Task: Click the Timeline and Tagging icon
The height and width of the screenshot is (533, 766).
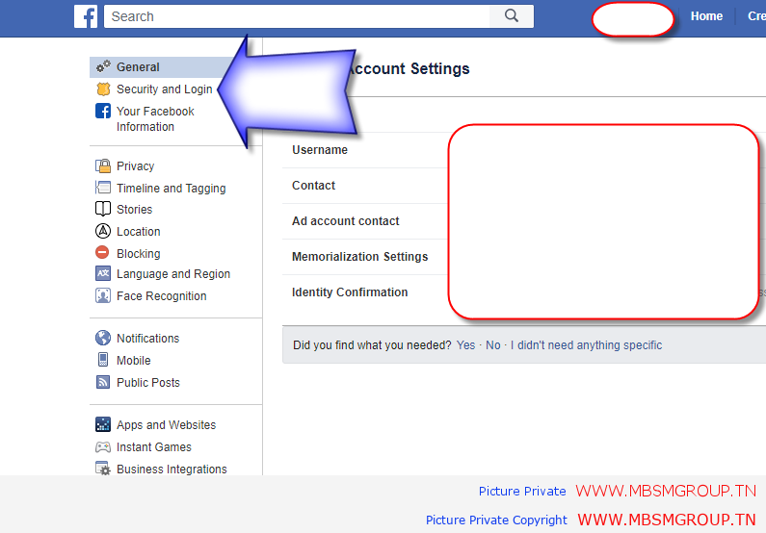Action: point(103,188)
